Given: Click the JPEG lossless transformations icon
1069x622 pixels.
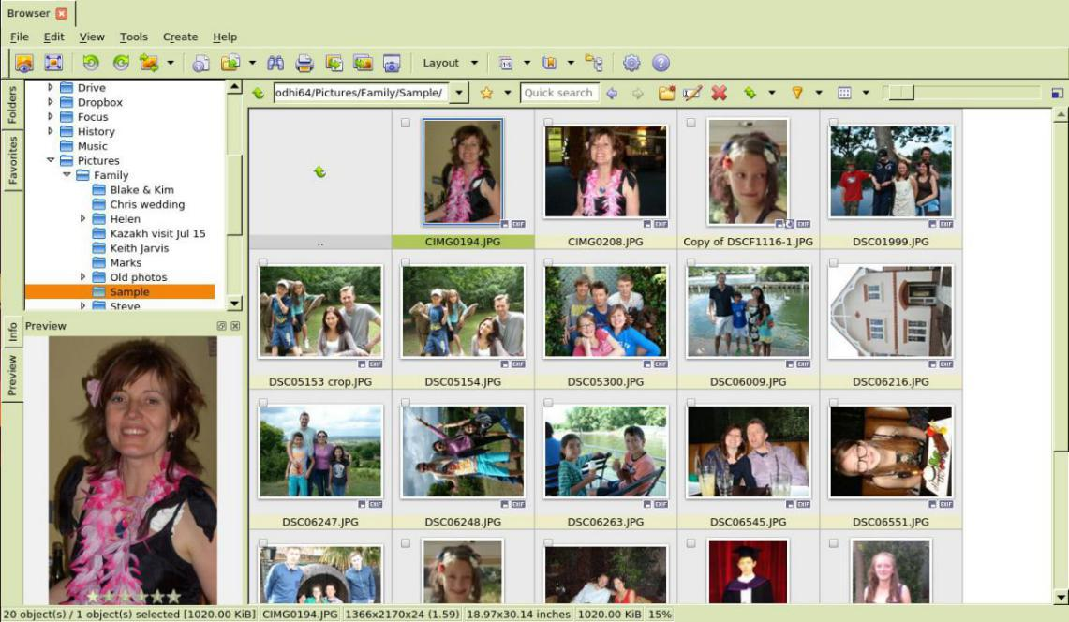Looking at the screenshot, I should click(x=149, y=64).
